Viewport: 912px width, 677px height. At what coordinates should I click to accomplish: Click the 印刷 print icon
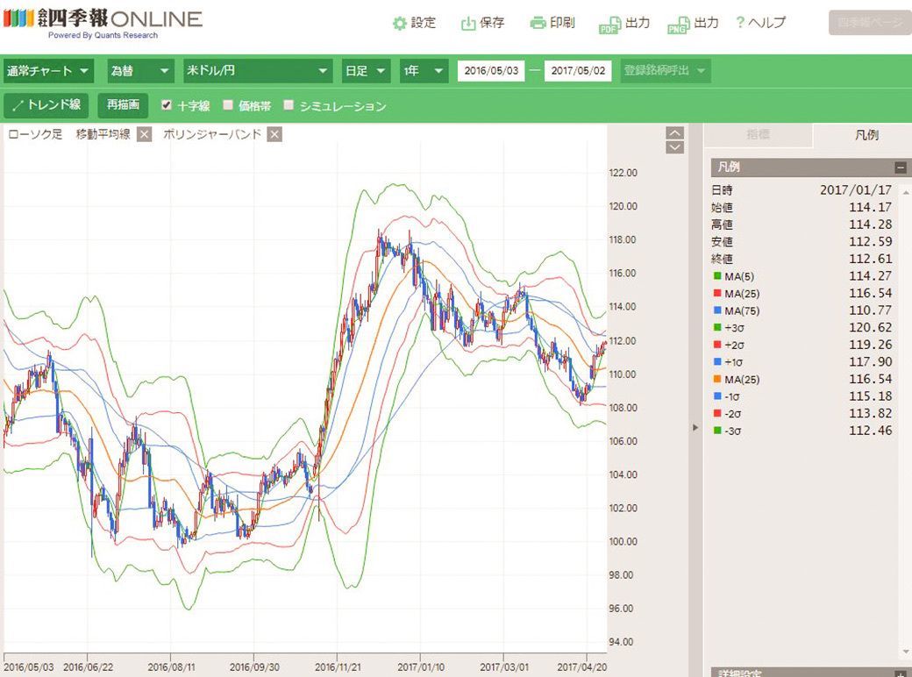click(x=552, y=23)
